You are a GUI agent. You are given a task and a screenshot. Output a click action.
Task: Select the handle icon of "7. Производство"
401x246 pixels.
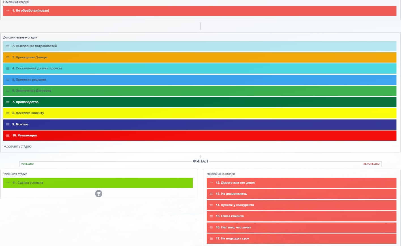tap(8, 102)
